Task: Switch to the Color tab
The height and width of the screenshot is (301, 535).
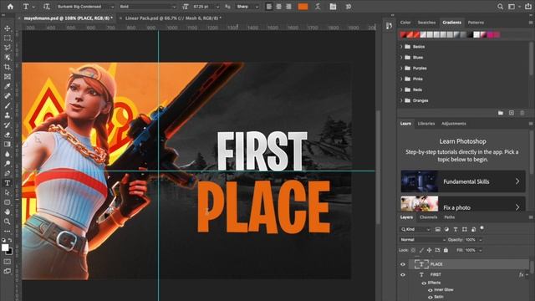Action: [405, 23]
